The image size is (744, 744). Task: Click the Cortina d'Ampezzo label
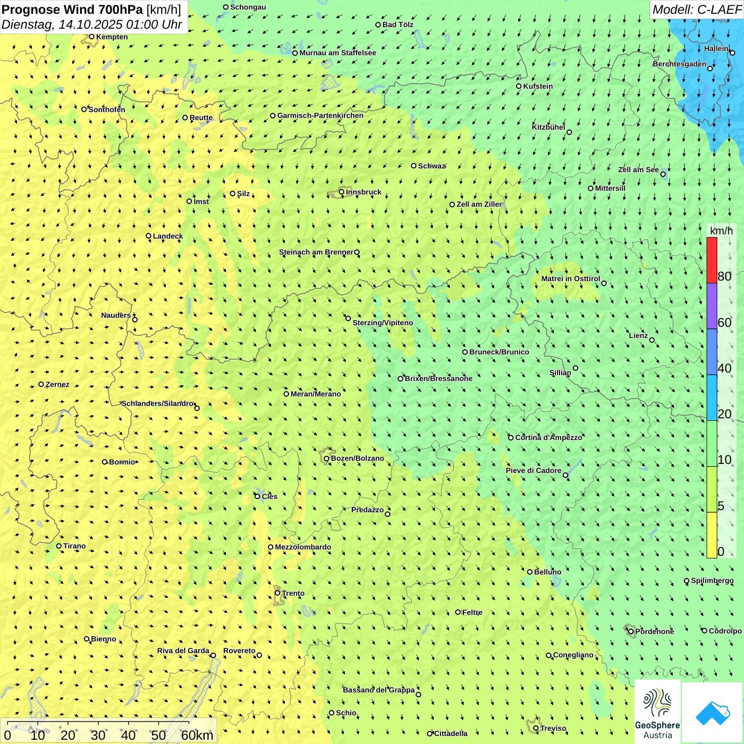(x=548, y=438)
